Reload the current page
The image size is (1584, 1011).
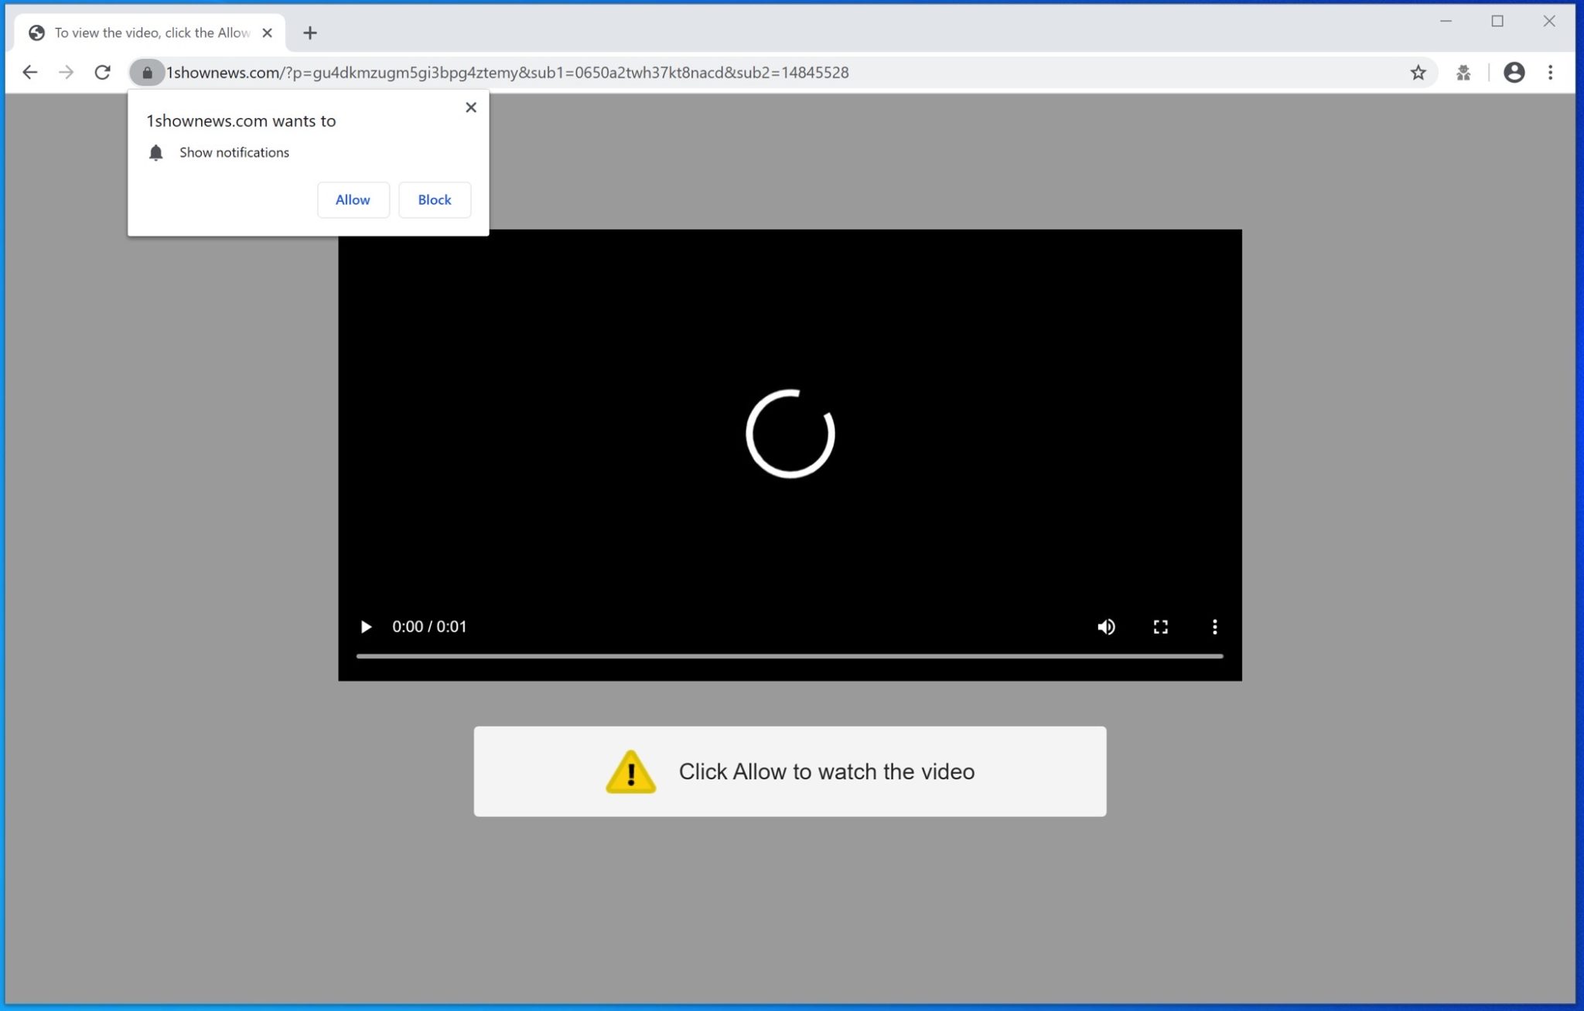[x=102, y=73]
